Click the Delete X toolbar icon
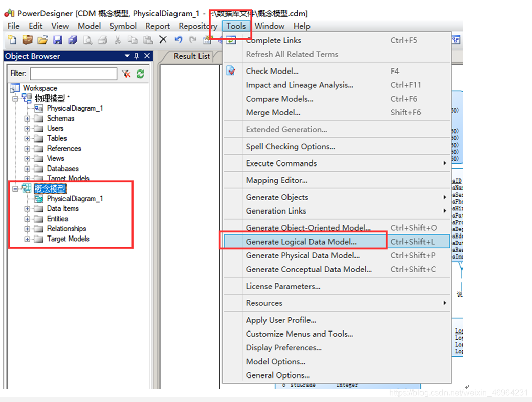The height and width of the screenshot is (402, 532). 163,40
